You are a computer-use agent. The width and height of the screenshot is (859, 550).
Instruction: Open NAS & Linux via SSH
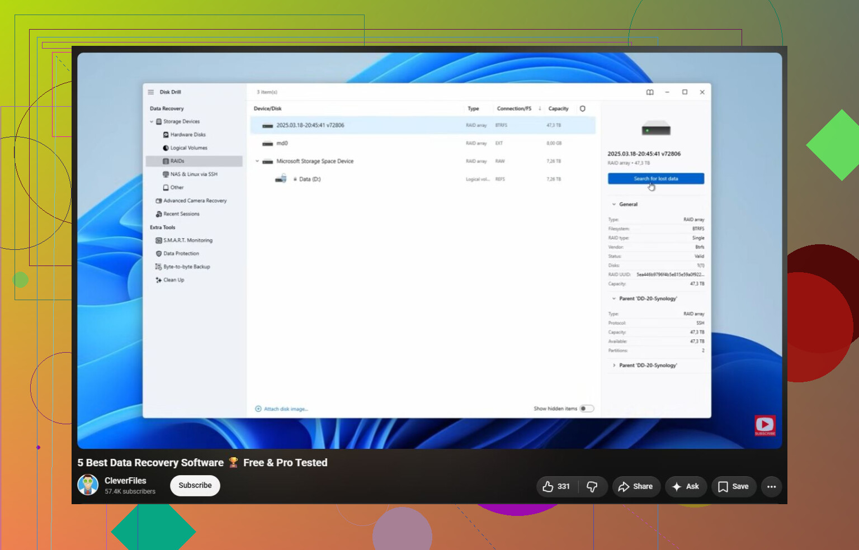[193, 174]
